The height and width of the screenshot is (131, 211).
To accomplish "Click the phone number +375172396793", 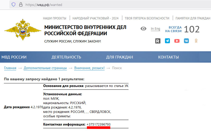I will (x=99, y=125).
